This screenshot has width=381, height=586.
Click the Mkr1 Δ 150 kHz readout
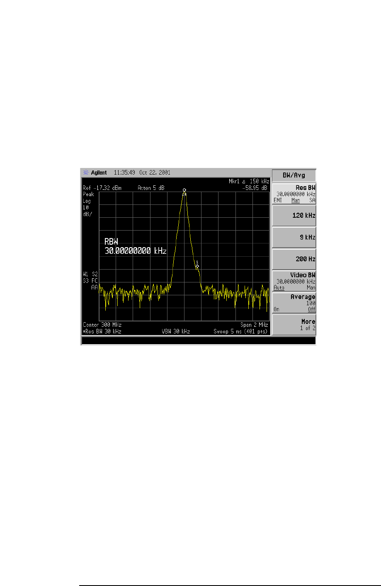click(249, 182)
